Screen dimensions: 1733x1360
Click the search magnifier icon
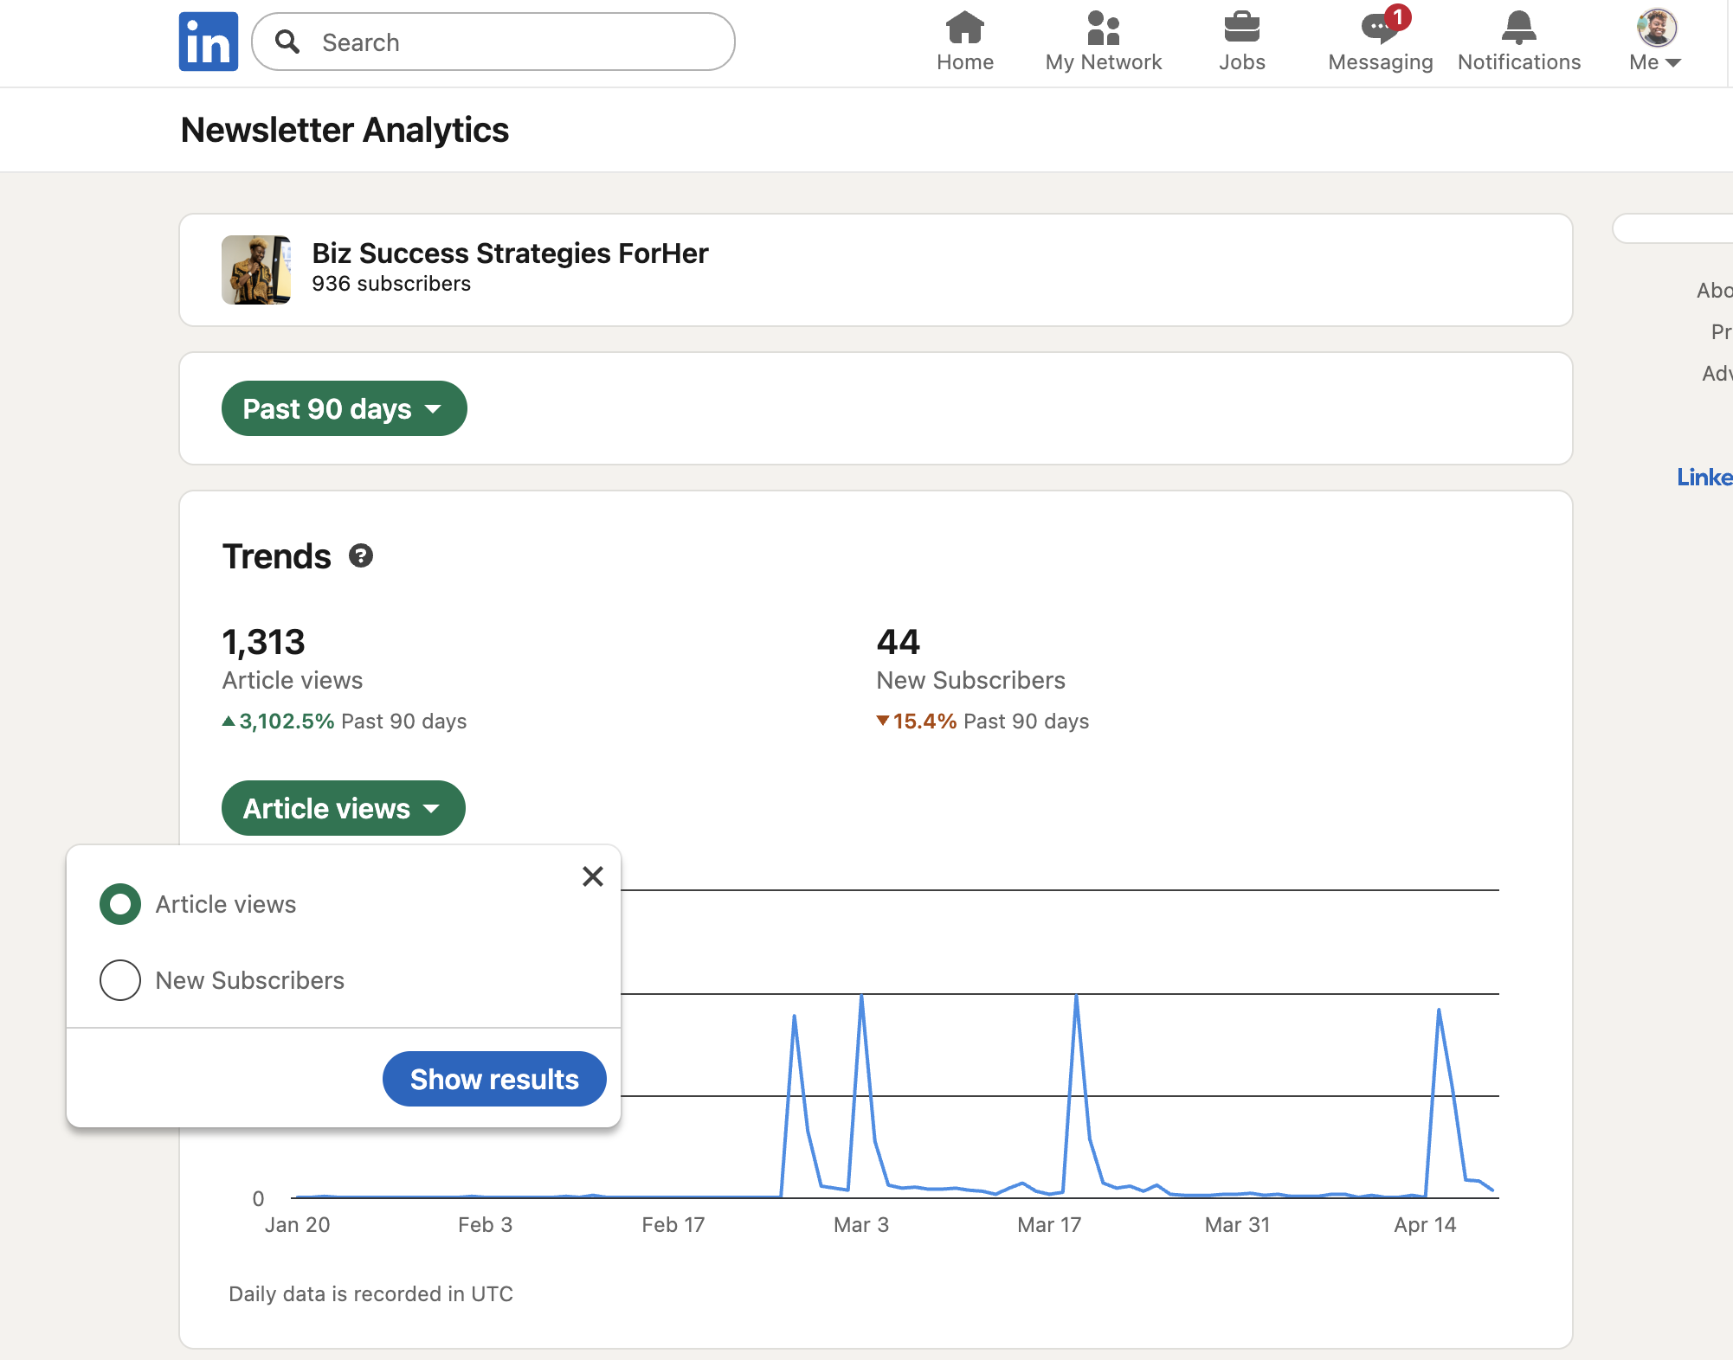(x=287, y=42)
